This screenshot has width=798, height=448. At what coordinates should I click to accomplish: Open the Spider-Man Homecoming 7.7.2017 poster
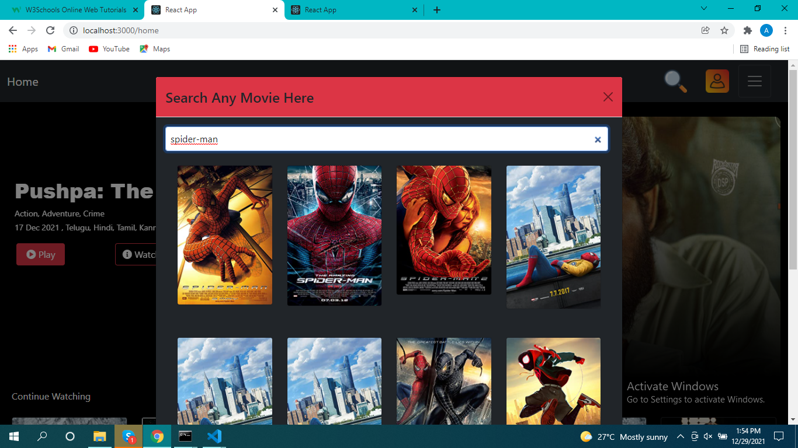coord(553,237)
